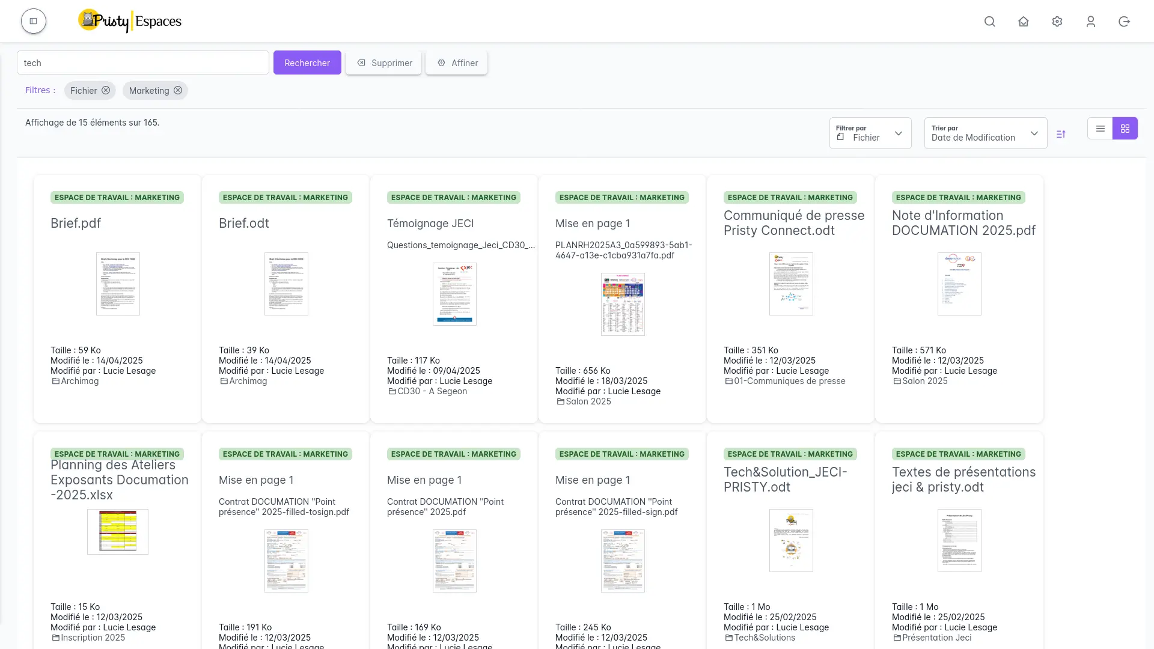Open the Pristy Espaces logo home
The image size is (1154, 649).
click(130, 21)
